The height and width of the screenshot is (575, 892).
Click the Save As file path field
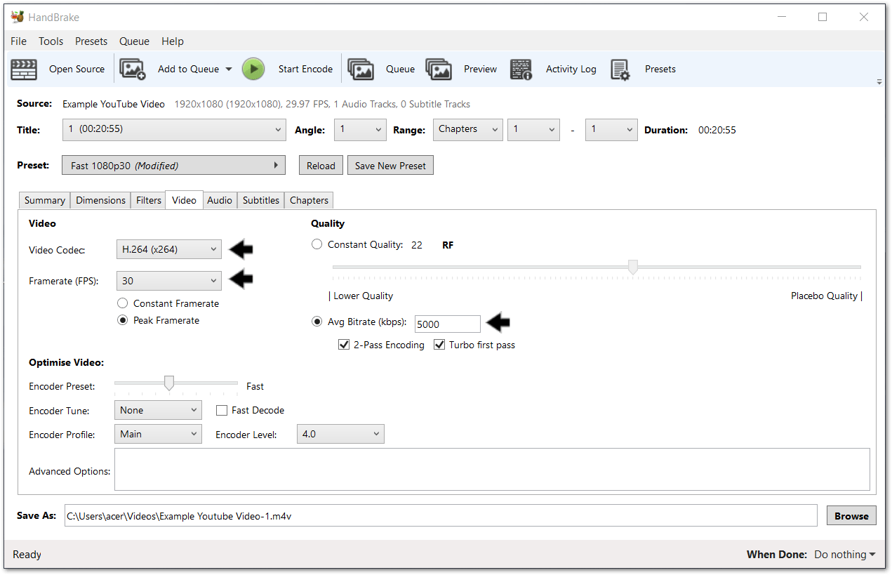(441, 515)
